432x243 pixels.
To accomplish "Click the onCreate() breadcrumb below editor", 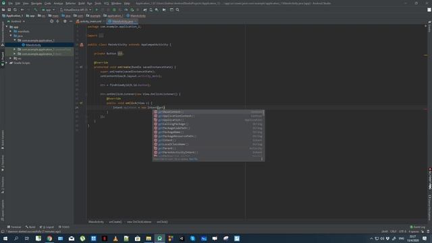I will coord(115,222).
